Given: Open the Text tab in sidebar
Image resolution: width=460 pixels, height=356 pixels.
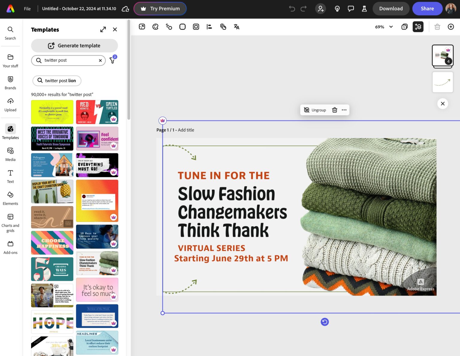Looking at the screenshot, I should 10,176.
